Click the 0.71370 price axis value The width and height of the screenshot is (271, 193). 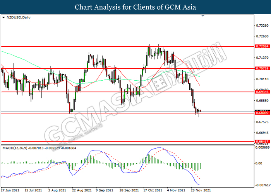click(x=262, y=58)
